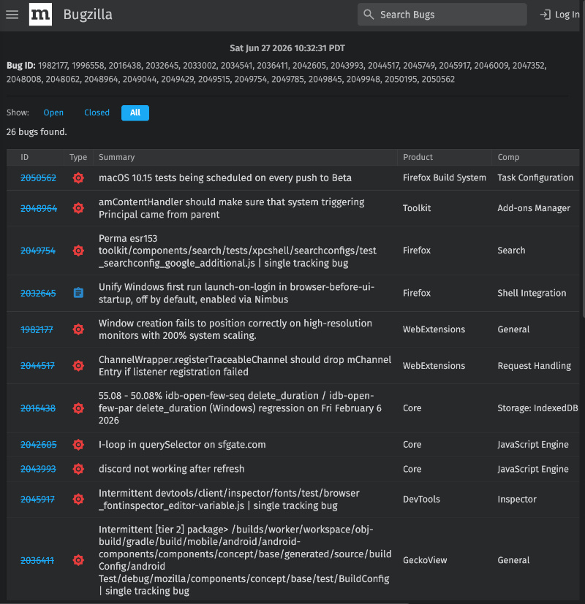Click defect icon for bug 1982177

pyautogui.click(x=78, y=329)
